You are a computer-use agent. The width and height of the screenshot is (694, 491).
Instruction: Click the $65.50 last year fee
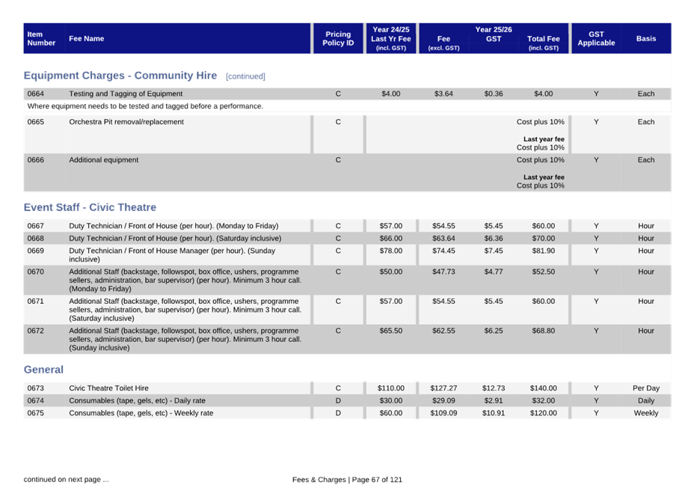(x=391, y=331)
